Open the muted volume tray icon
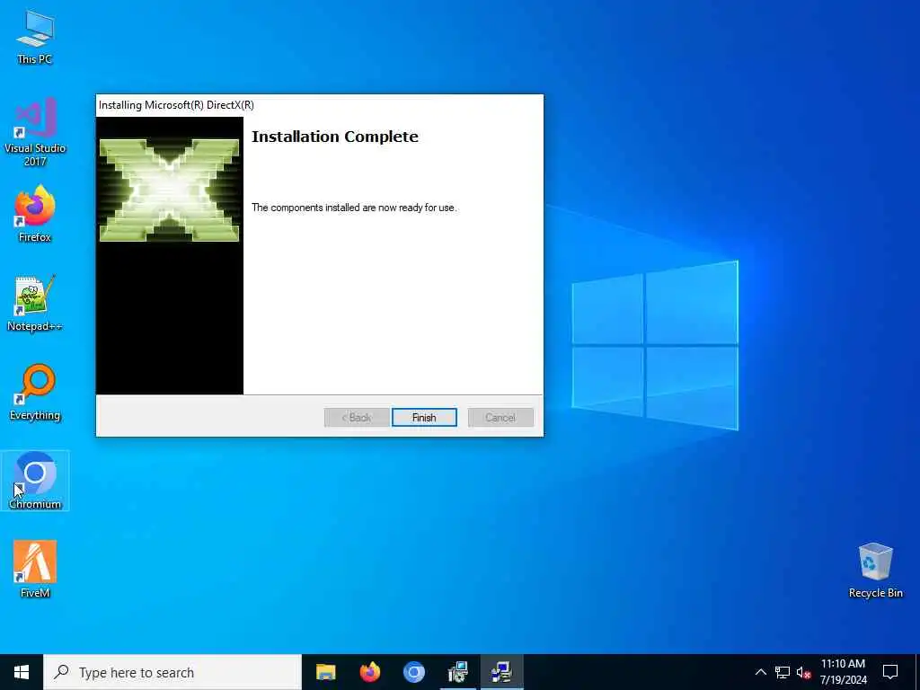Viewport: 920px width, 690px height. point(803,672)
